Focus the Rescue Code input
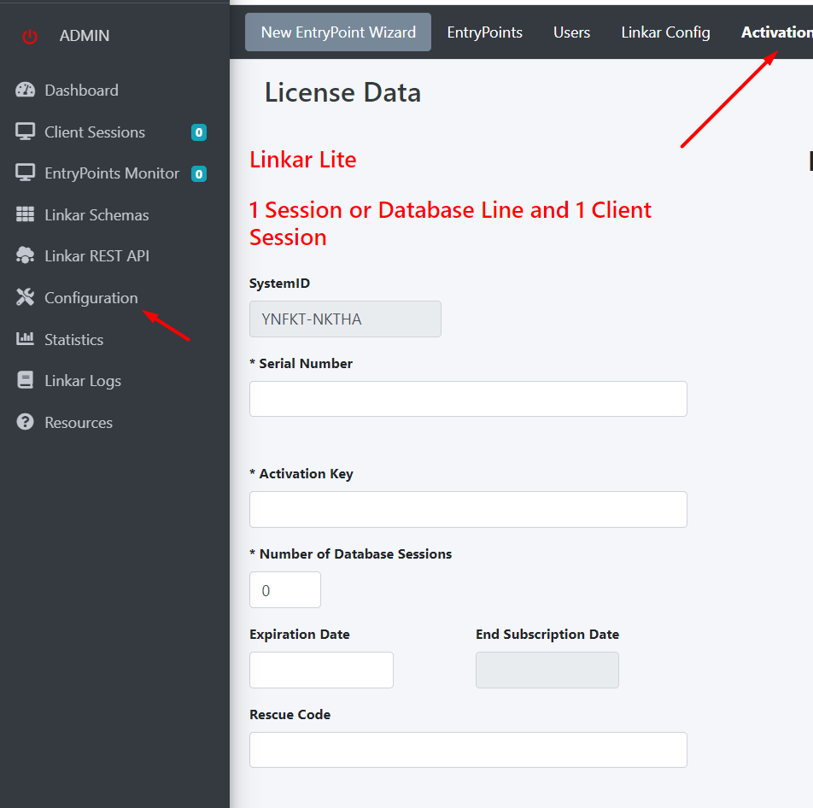 tap(468, 750)
